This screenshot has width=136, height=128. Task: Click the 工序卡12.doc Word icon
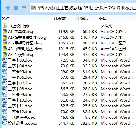[x=5, y=111]
